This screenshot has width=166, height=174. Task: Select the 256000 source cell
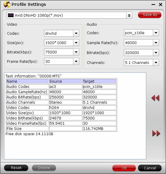(x=66, y=97)
